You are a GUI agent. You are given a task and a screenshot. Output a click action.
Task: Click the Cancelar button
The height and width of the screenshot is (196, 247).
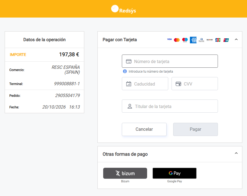[x=144, y=129]
